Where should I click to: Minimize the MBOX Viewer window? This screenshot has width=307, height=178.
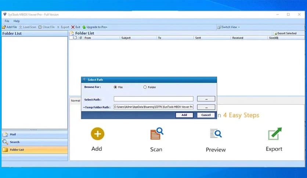tap(277, 14)
